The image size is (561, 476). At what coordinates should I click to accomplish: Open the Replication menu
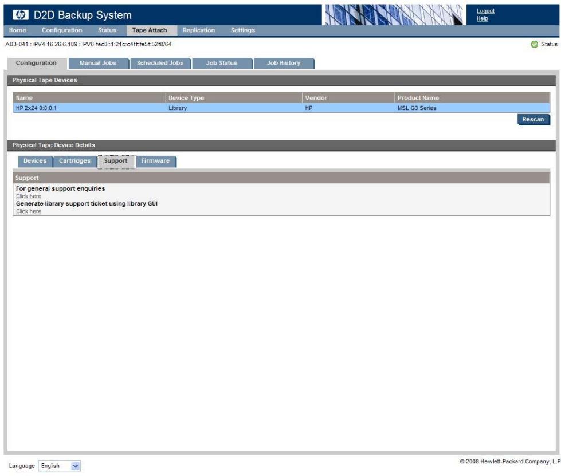tap(199, 30)
